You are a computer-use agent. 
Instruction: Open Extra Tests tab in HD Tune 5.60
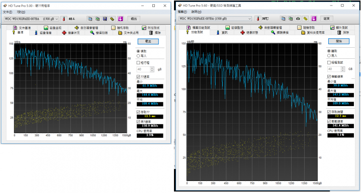point(339,28)
